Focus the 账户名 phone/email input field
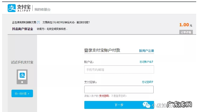The width and height of the screenshot is (202, 112). click(119, 69)
